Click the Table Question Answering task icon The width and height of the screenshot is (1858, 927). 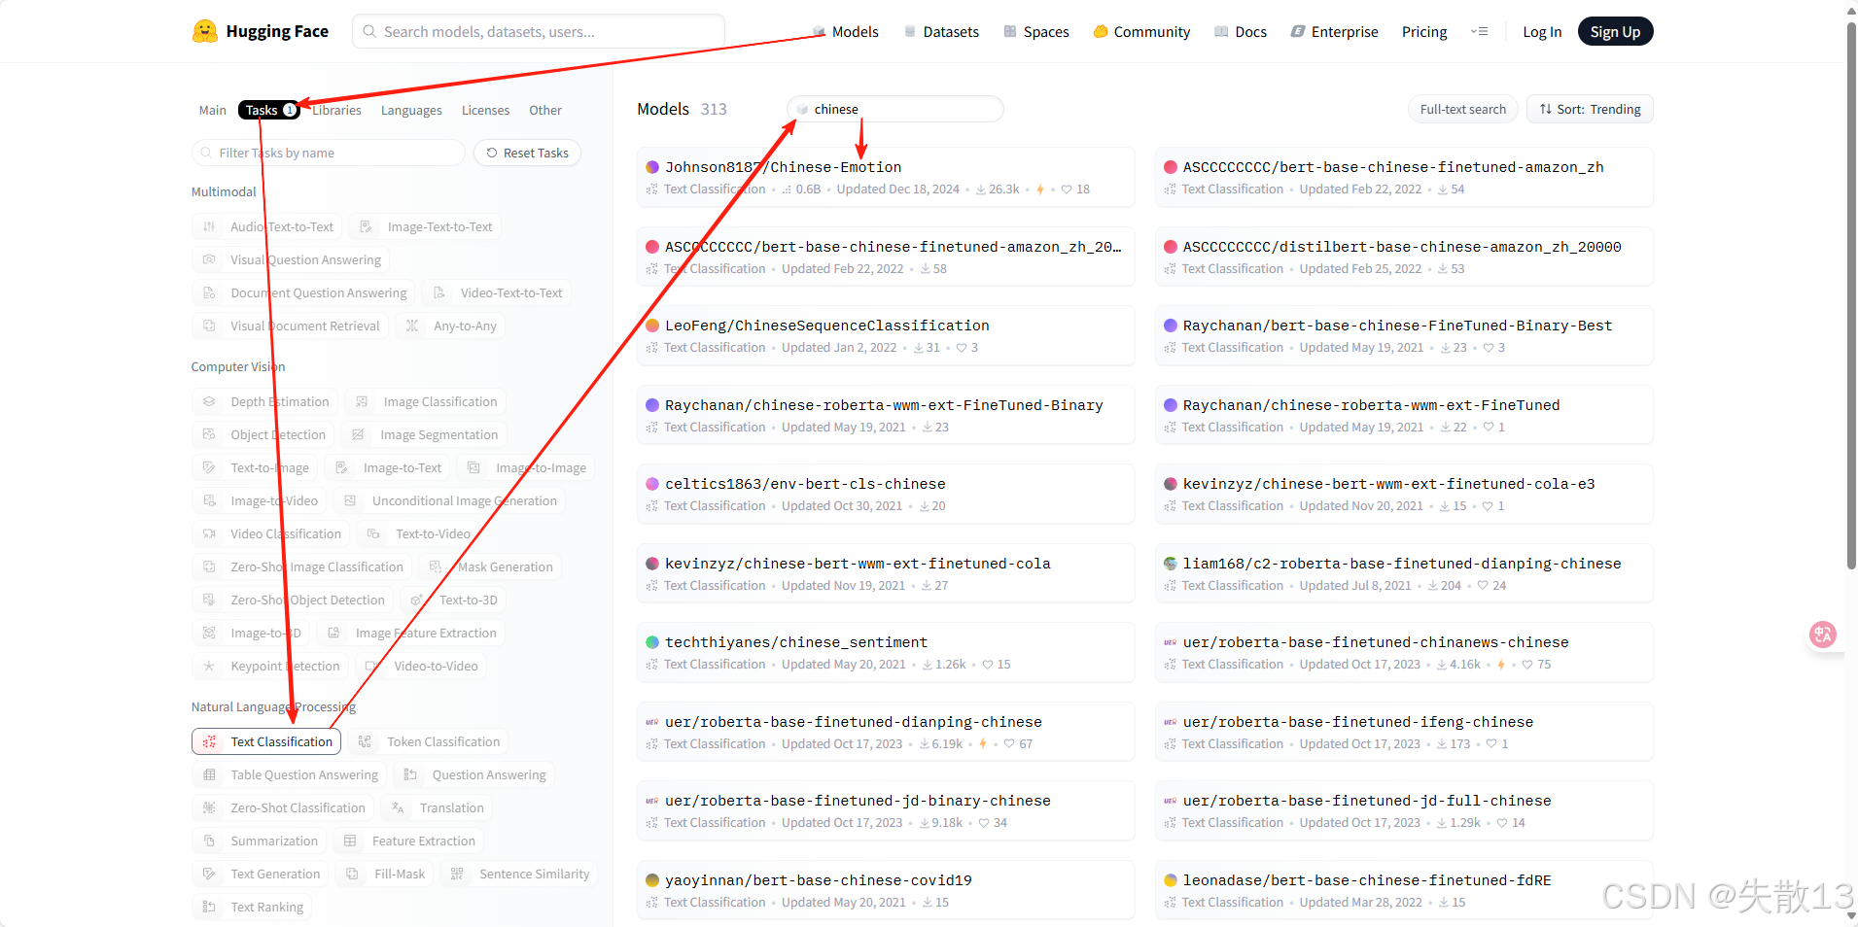(209, 774)
